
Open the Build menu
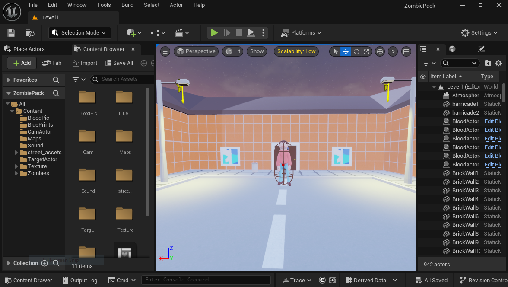[x=127, y=5]
